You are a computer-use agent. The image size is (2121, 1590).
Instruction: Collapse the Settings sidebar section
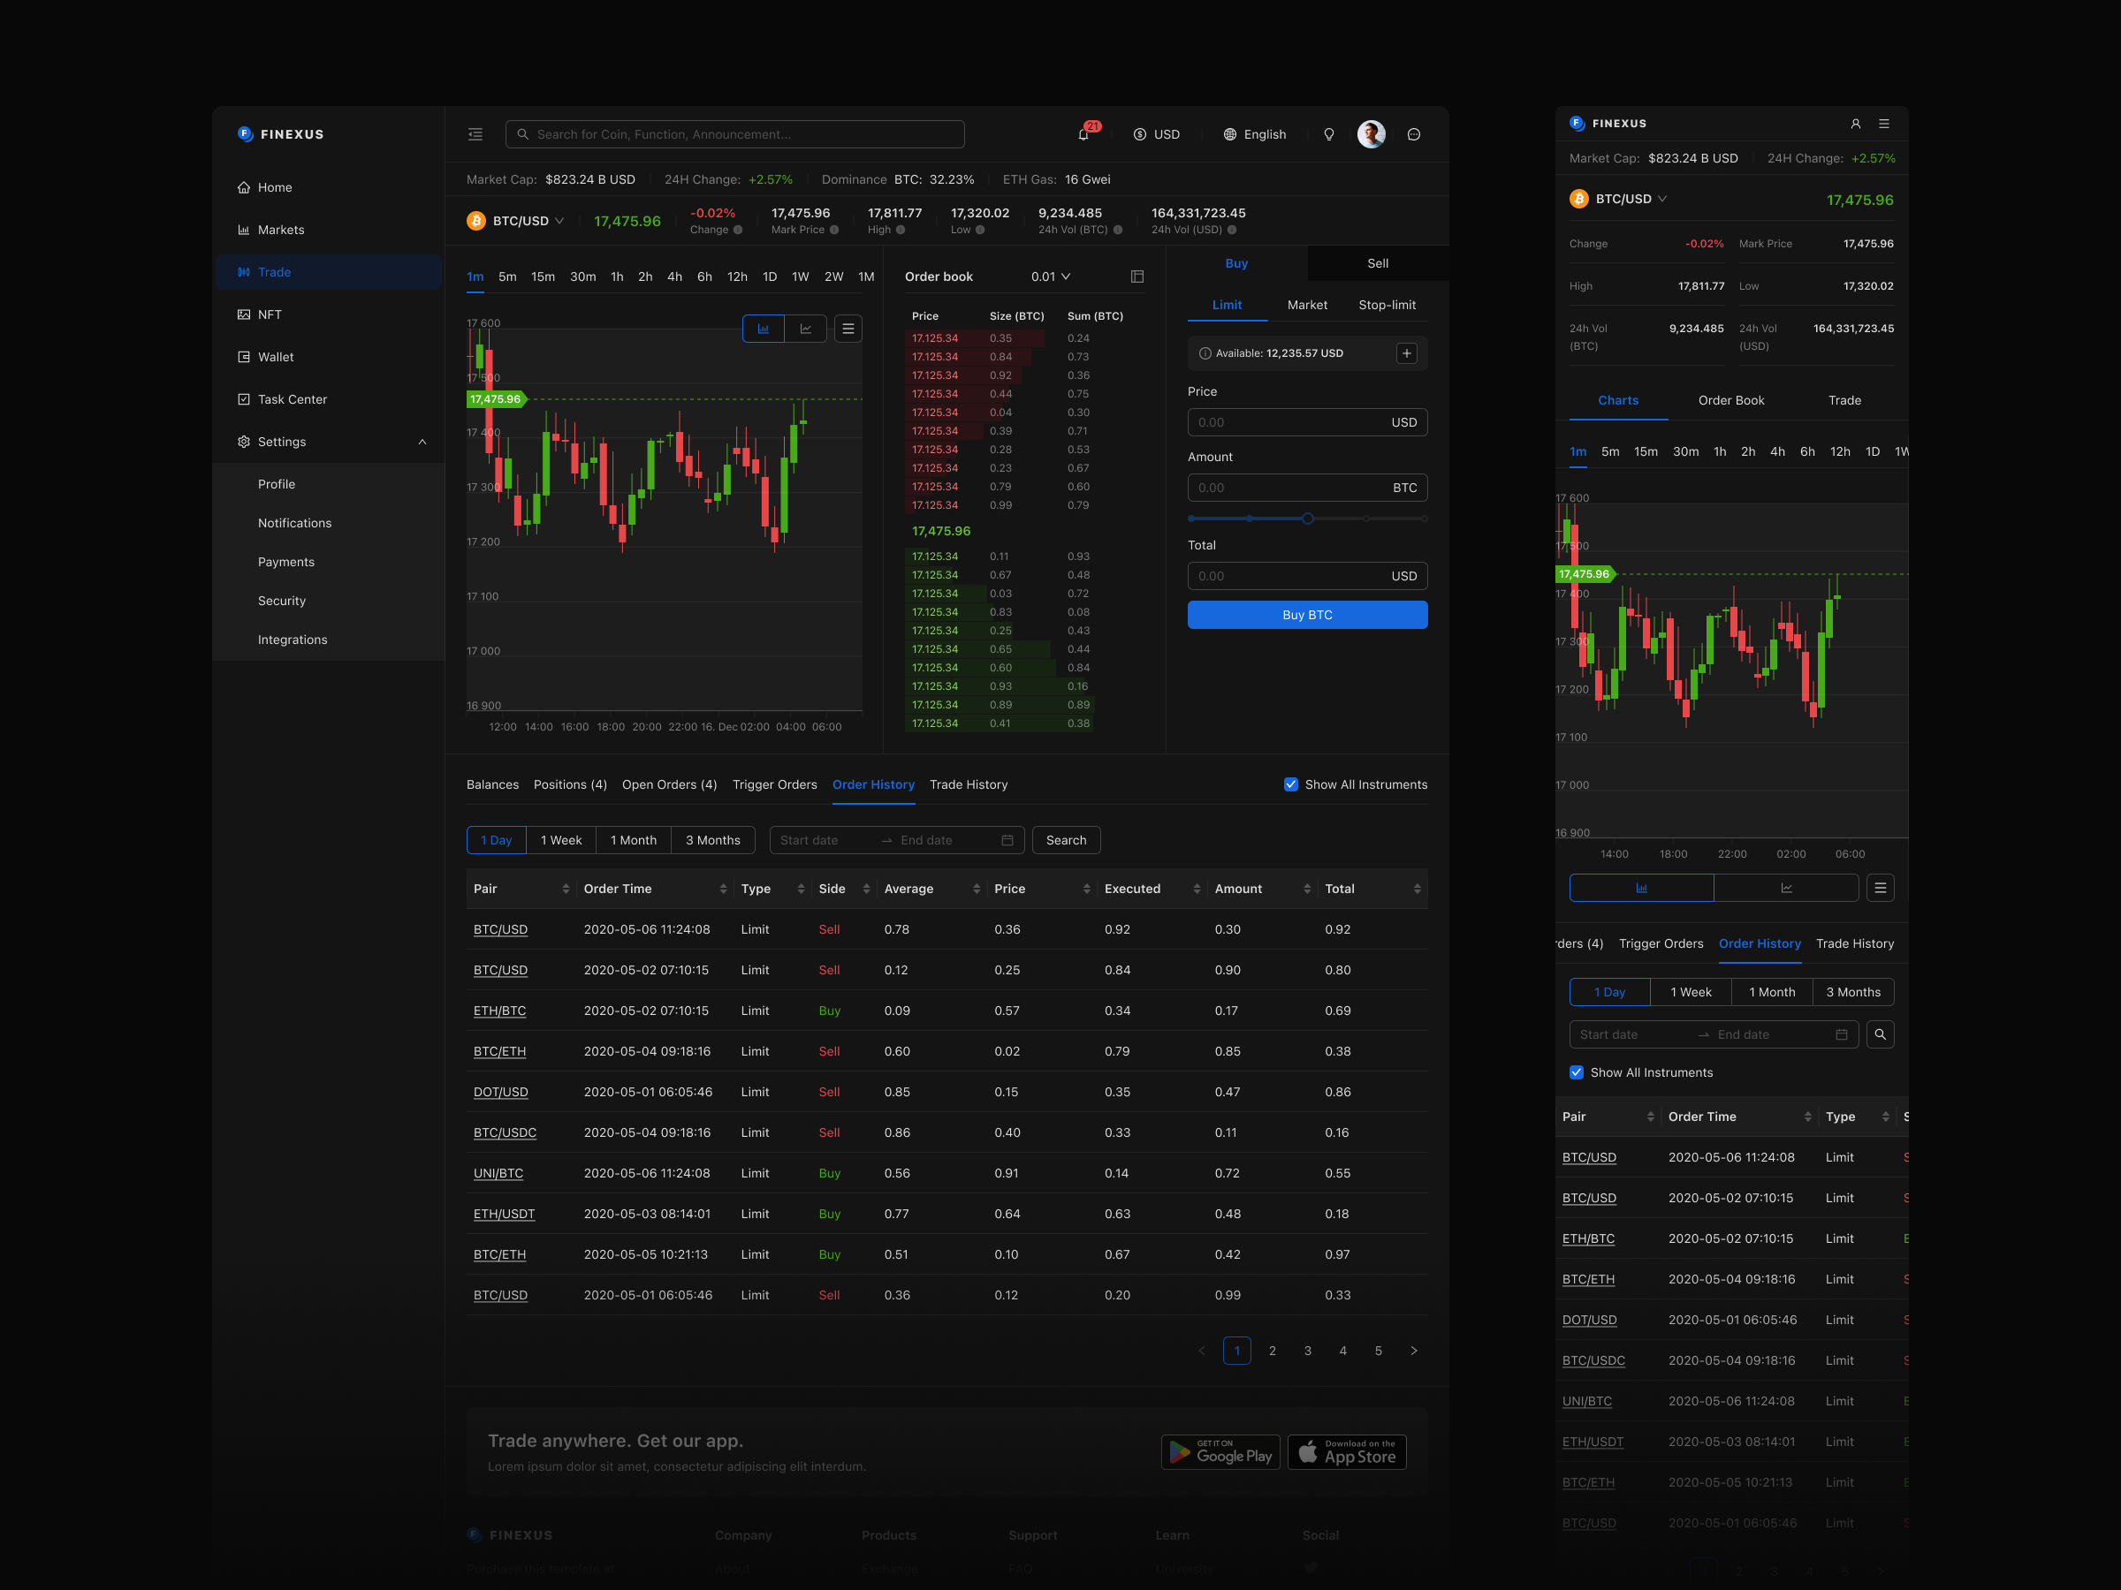pyautogui.click(x=329, y=442)
